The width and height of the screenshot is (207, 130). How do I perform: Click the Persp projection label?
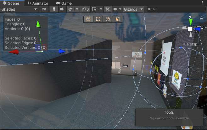192,44
